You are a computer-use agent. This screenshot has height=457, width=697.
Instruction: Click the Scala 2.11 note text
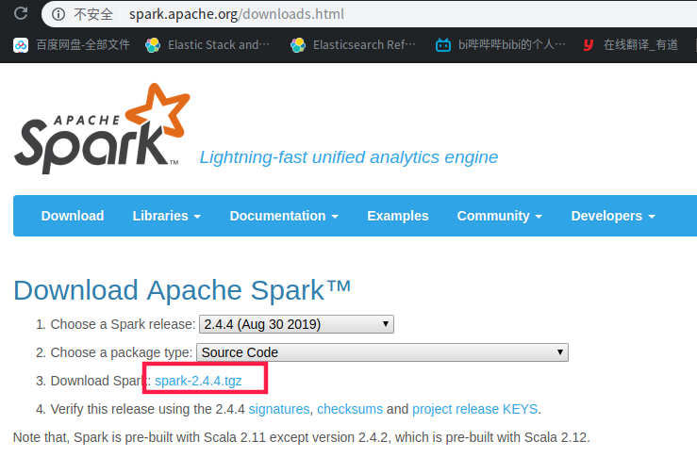click(302, 437)
